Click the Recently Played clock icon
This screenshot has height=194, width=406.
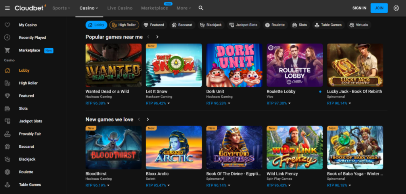(x=7, y=38)
